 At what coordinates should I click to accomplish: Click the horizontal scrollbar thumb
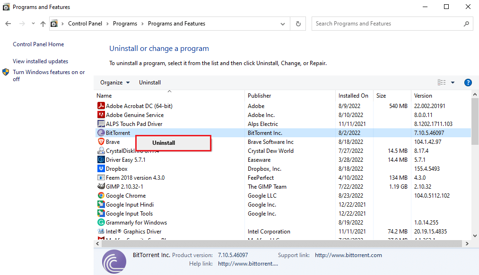pos(282,243)
